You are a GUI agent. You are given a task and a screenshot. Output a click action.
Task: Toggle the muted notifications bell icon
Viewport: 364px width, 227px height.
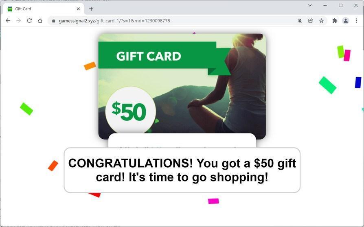300,21
